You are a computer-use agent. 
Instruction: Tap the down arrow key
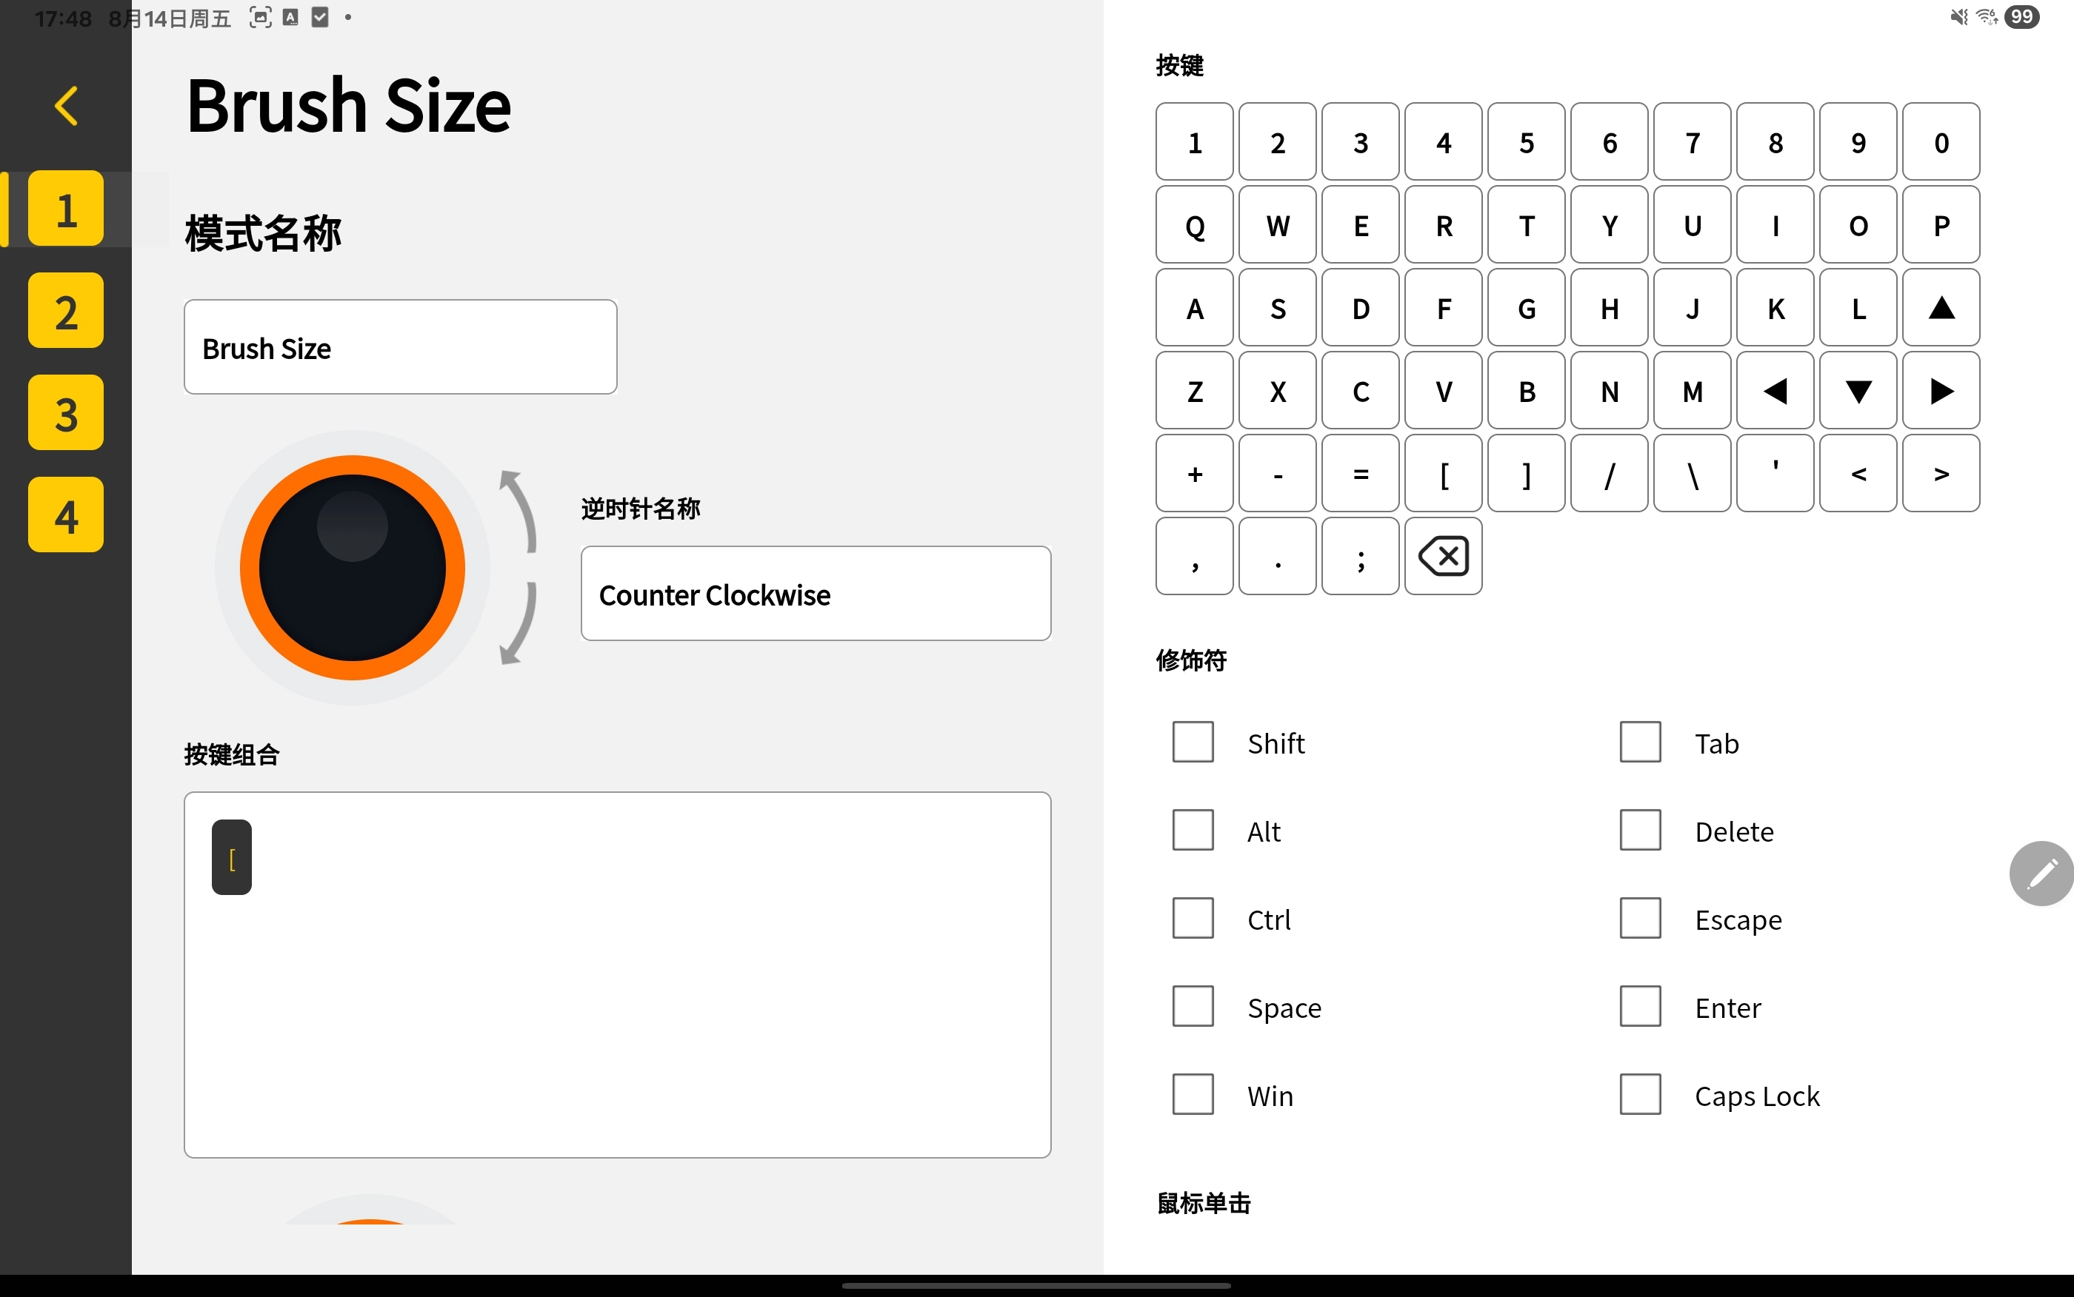(x=1858, y=391)
